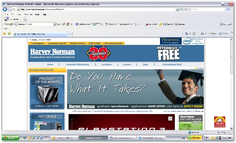236x143 pixels.
Task: Click the Corporate Information link
Action: 77,64
